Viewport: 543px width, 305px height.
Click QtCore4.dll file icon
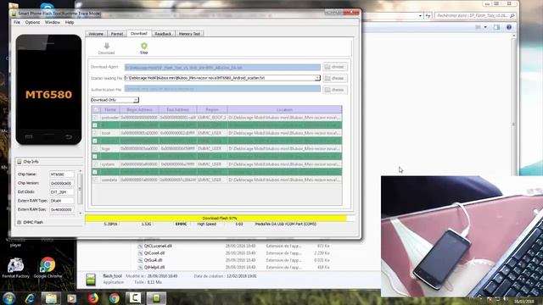click(x=140, y=253)
